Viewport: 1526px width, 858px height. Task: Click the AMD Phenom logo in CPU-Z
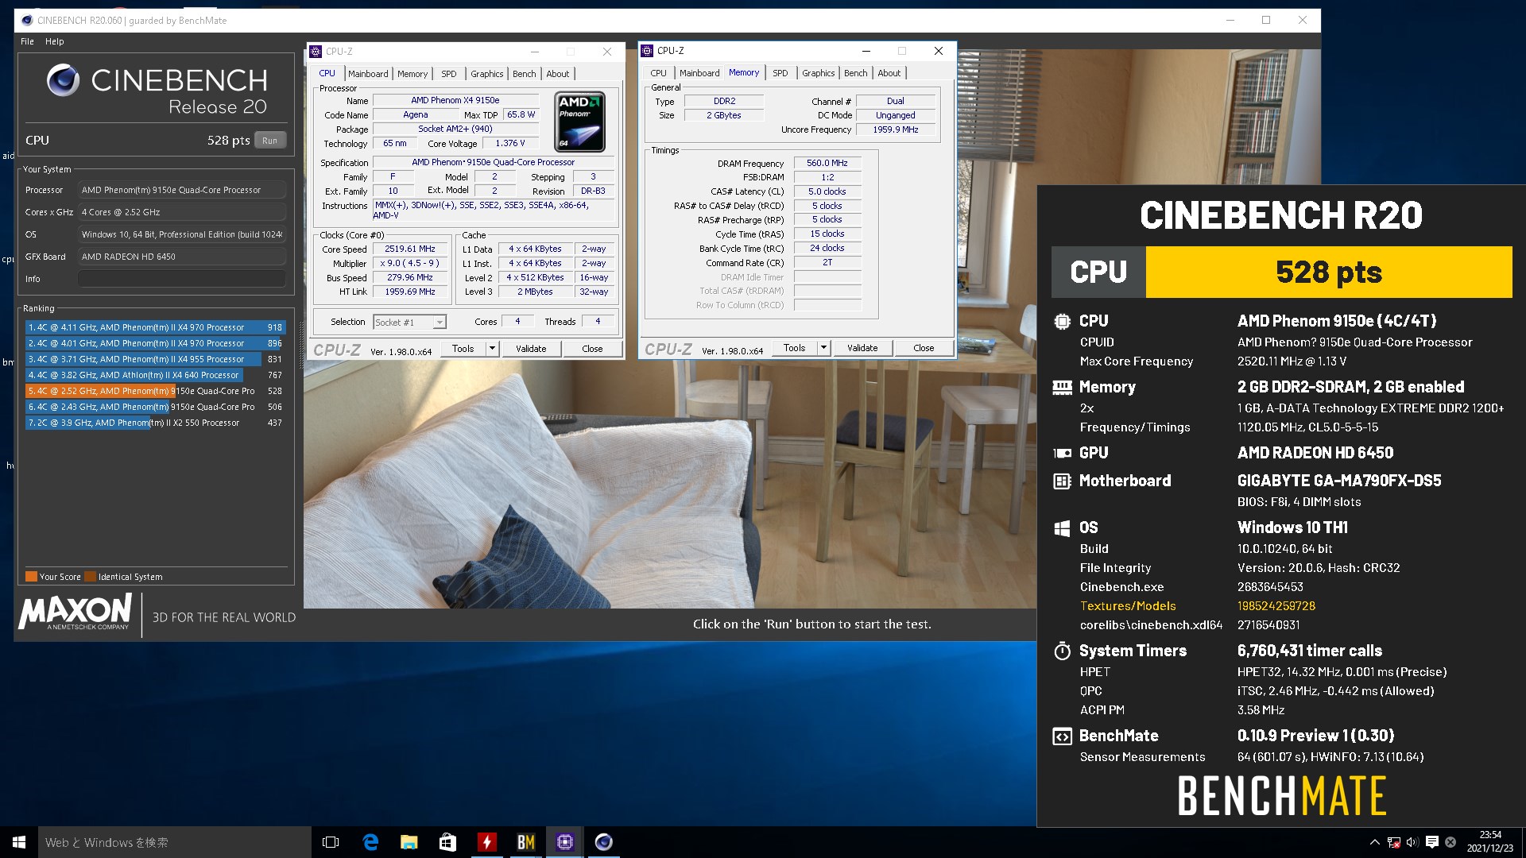tap(579, 121)
